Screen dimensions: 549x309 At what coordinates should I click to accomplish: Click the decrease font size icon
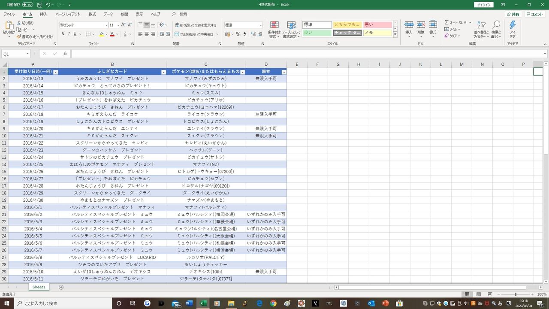point(130,25)
